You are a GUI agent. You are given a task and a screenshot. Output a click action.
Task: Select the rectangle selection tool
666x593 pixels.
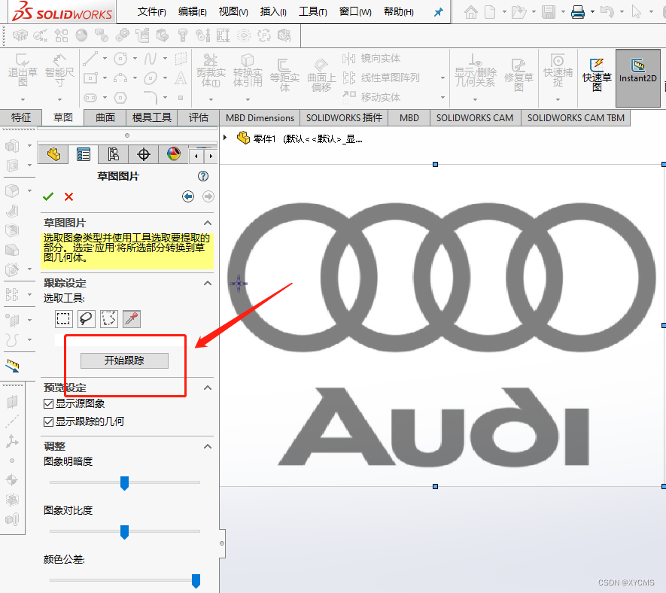(x=64, y=318)
